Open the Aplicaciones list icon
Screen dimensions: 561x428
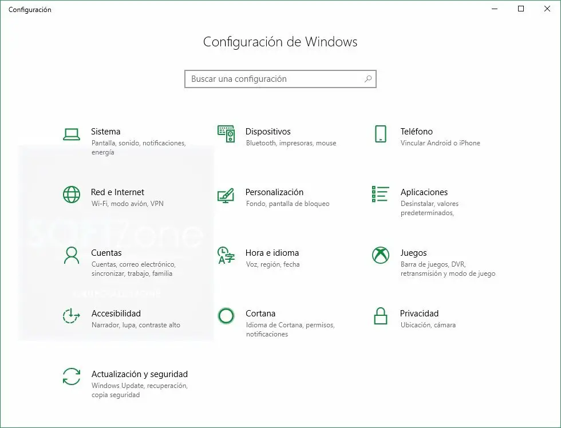[381, 194]
